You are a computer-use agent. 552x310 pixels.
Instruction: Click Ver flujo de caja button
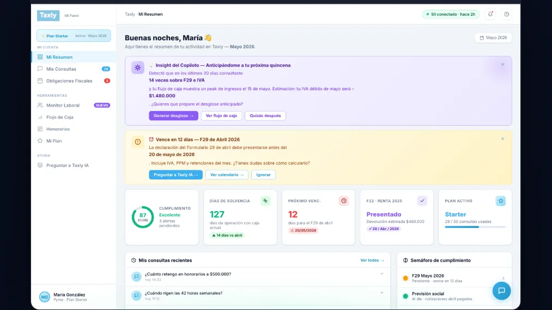221,116
